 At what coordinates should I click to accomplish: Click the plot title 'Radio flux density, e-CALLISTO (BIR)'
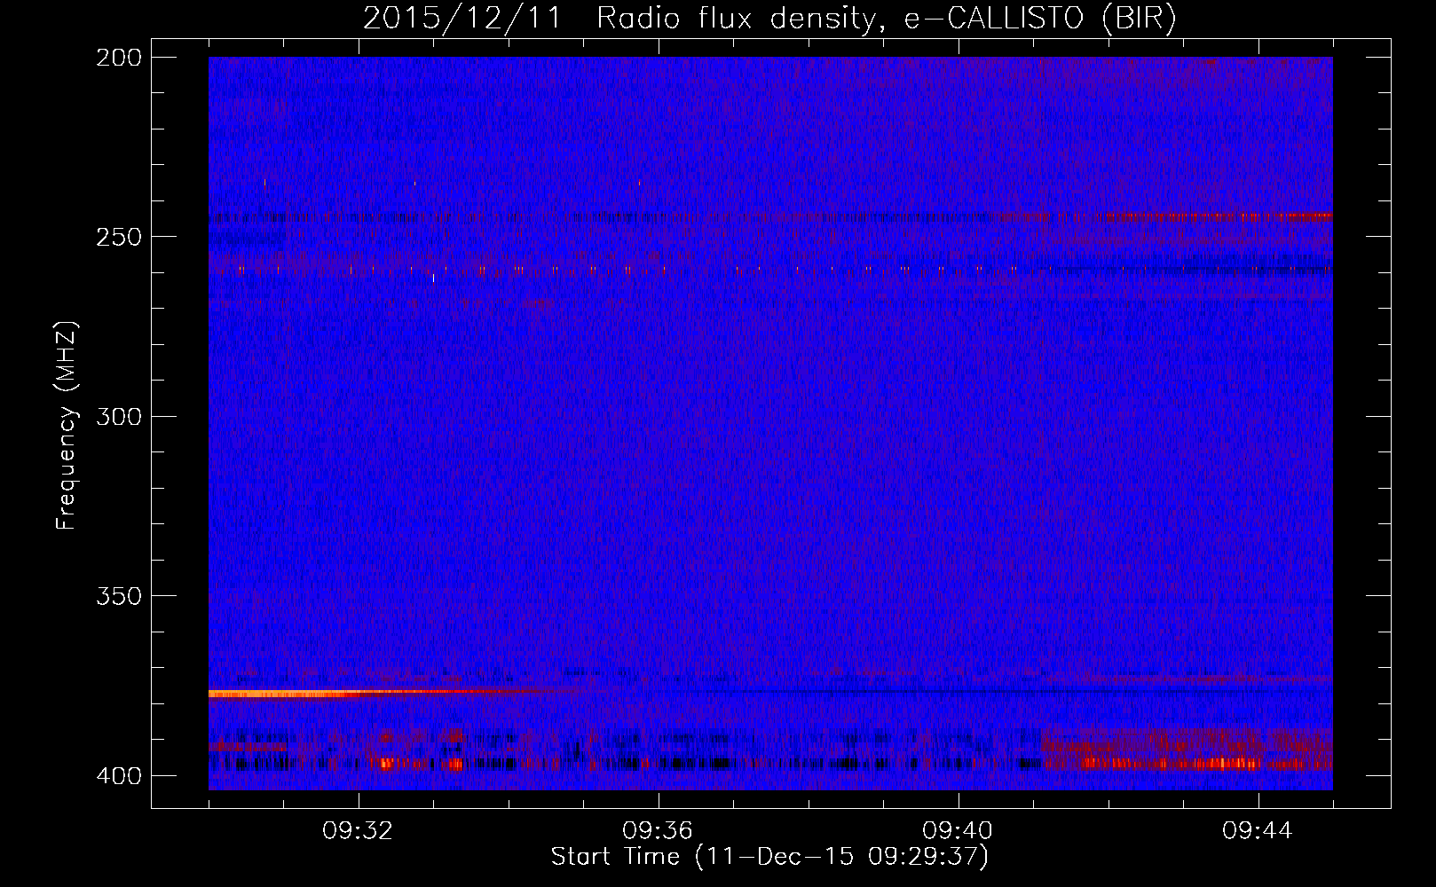coord(886,19)
